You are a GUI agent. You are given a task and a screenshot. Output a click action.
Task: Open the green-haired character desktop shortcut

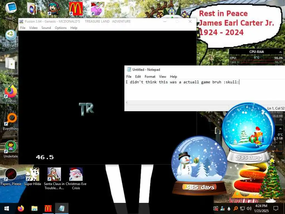pos(54,9)
